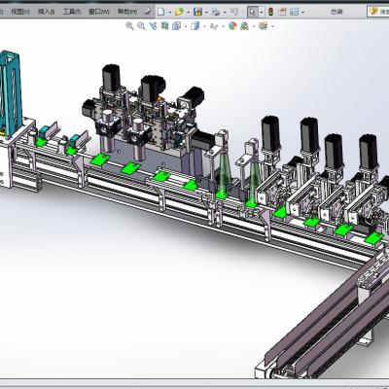Click the Zoom to Fit magnifier
The height and width of the screenshot is (389, 389).
click(129, 26)
